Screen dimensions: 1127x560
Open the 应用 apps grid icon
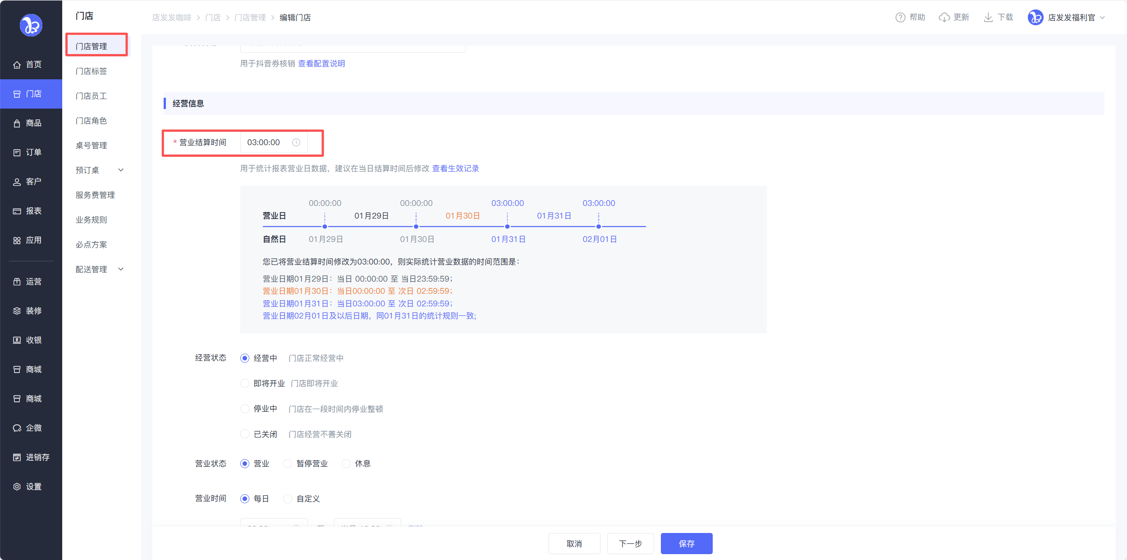[x=17, y=241]
